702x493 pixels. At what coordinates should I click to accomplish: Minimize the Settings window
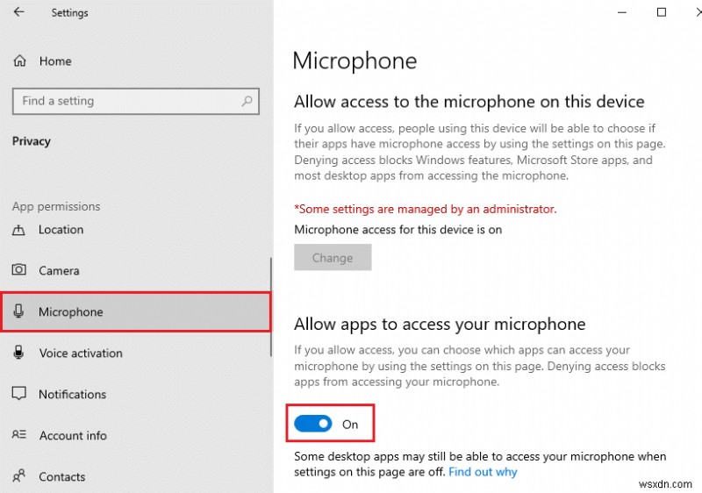click(622, 12)
